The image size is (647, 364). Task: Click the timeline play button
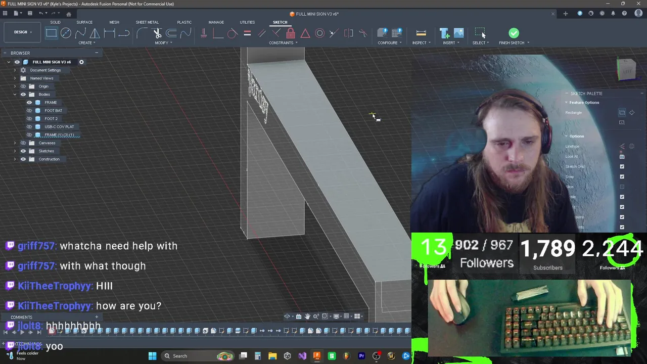click(22, 332)
